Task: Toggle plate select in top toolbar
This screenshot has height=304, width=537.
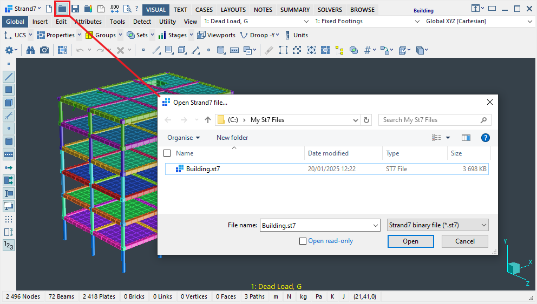Action: pyautogui.click(x=169, y=50)
